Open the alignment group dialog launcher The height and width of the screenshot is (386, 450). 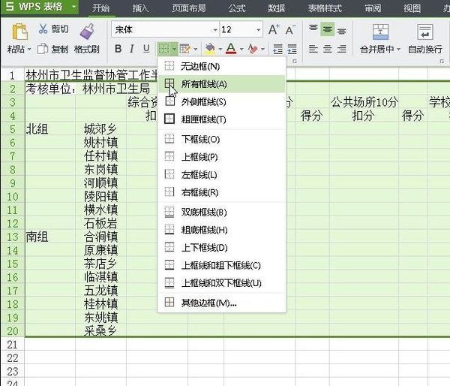[442, 62]
